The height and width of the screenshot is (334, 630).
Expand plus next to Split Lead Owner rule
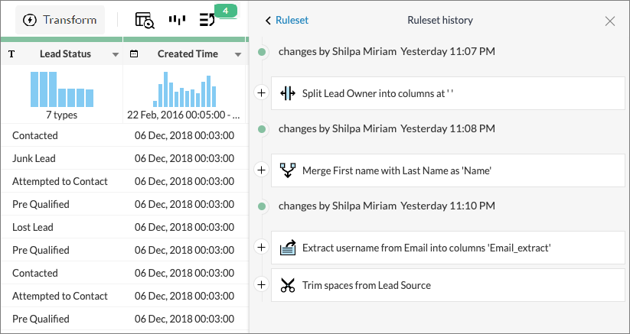(x=261, y=93)
